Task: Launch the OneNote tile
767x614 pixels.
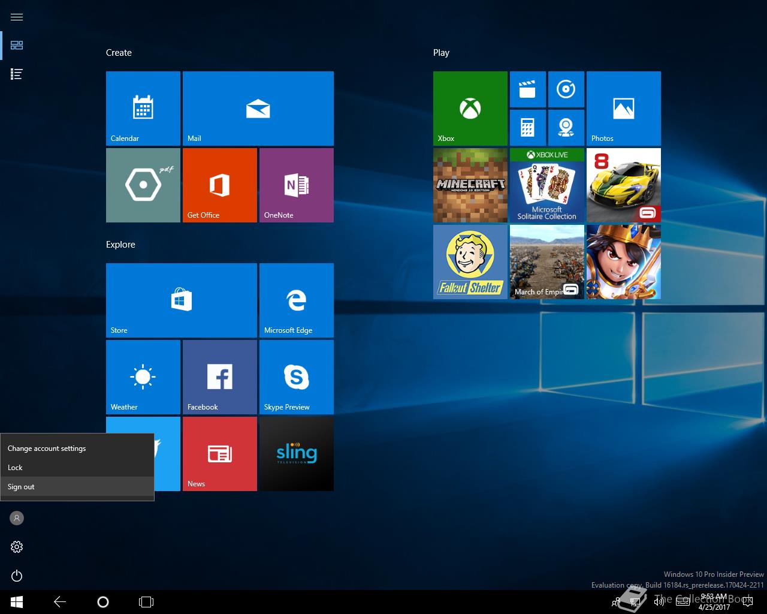Action: (297, 185)
